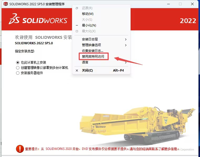Minimize the installer window from title bar

tap(168, 4)
